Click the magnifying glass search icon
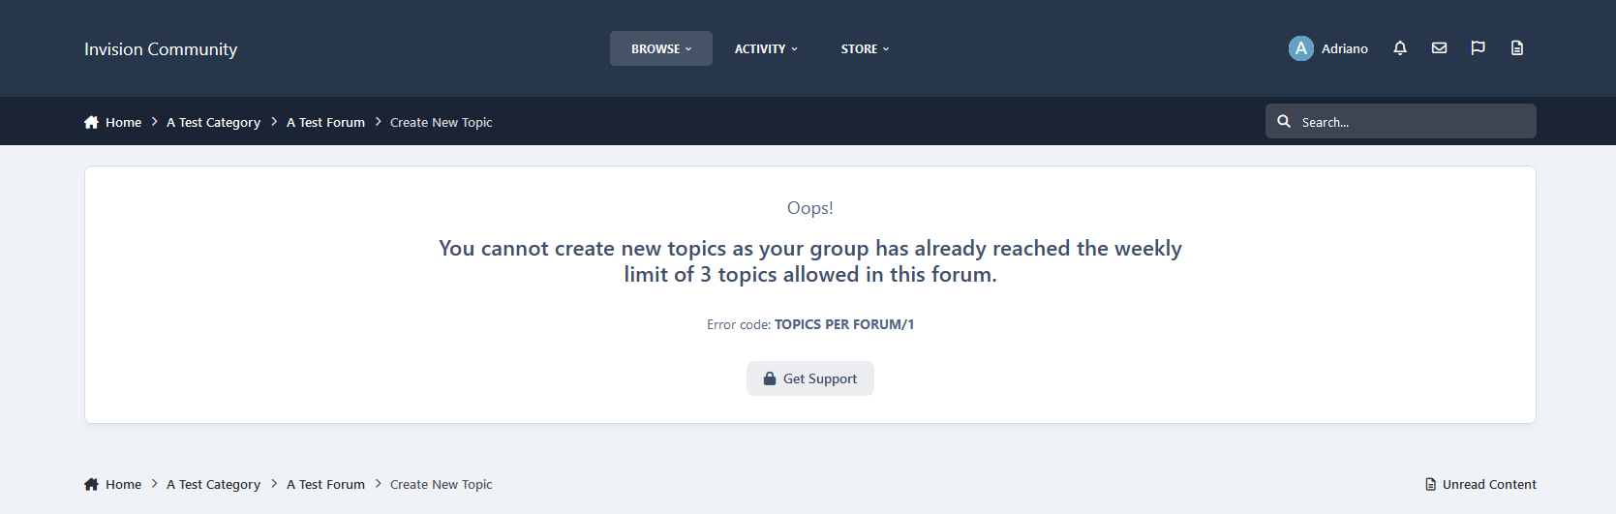Viewport: 1616px width, 514px height. (1284, 122)
